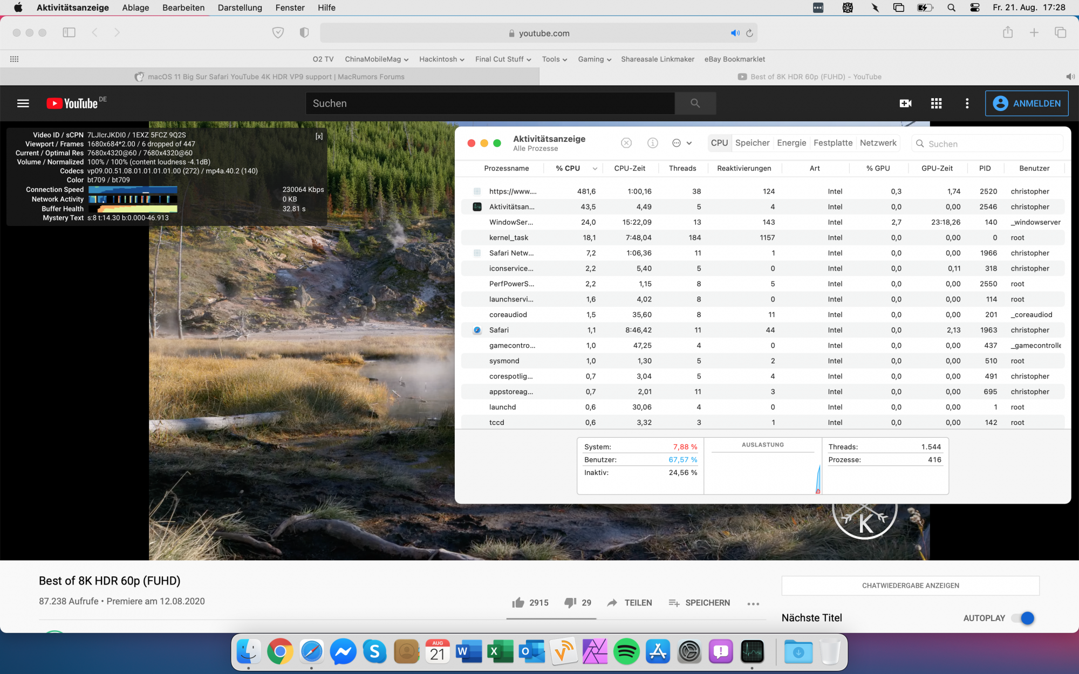Screen dimensions: 1079x674
Task: Open YouTube hamburger menu
Action: 23,103
